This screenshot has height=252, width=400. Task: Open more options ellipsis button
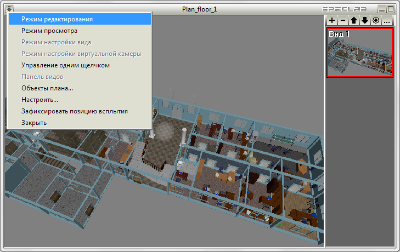tap(387, 21)
